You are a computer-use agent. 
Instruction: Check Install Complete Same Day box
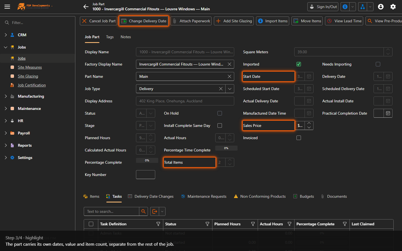tap(220, 126)
